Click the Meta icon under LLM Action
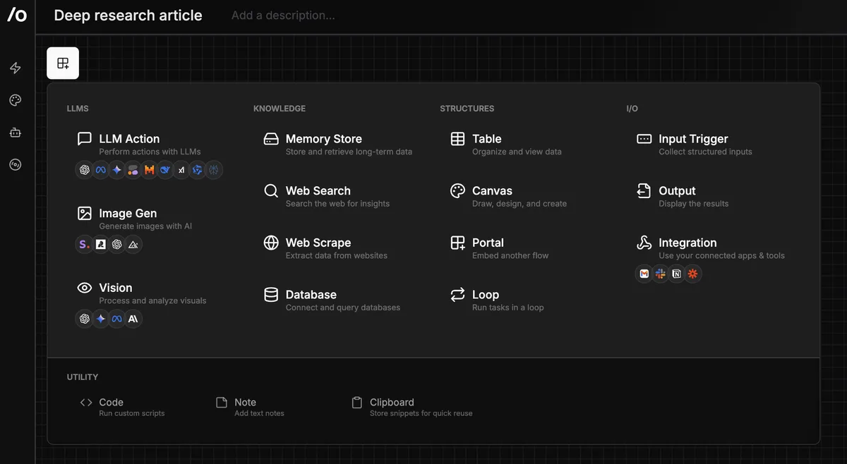Viewport: 847px width, 464px height. (x=101, y=170)
